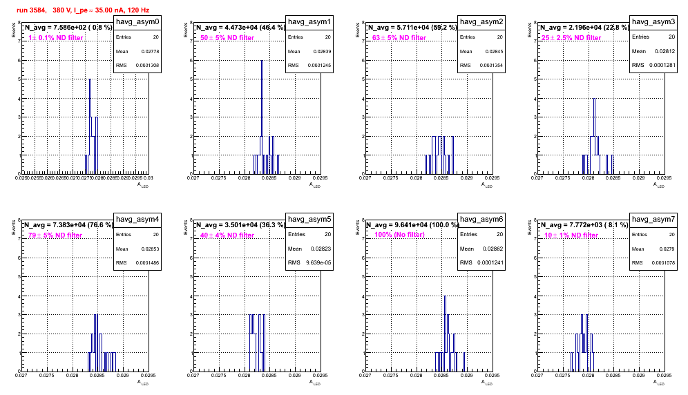Click the Mean value 0.02812
This screenshot has width=688, height=395.
[x=665, y=51]
